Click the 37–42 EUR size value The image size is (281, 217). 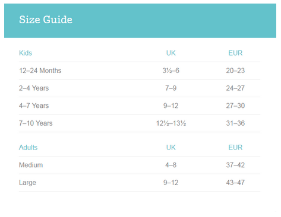[235, 165]
